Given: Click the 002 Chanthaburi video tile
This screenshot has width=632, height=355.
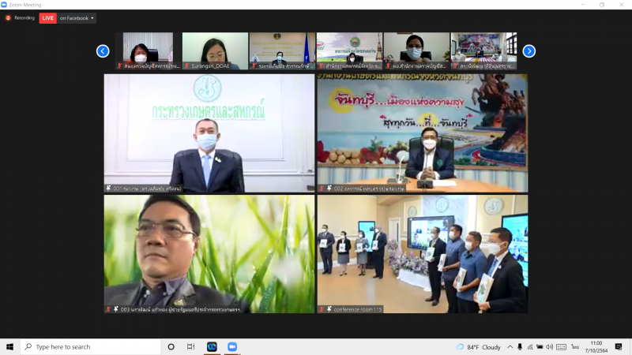Looking at the screenshot, I should (x=423, y=133).
